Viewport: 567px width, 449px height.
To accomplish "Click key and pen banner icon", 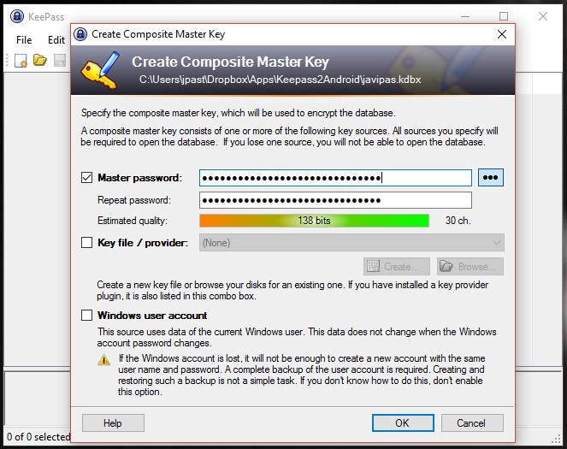I will point(101,70).
